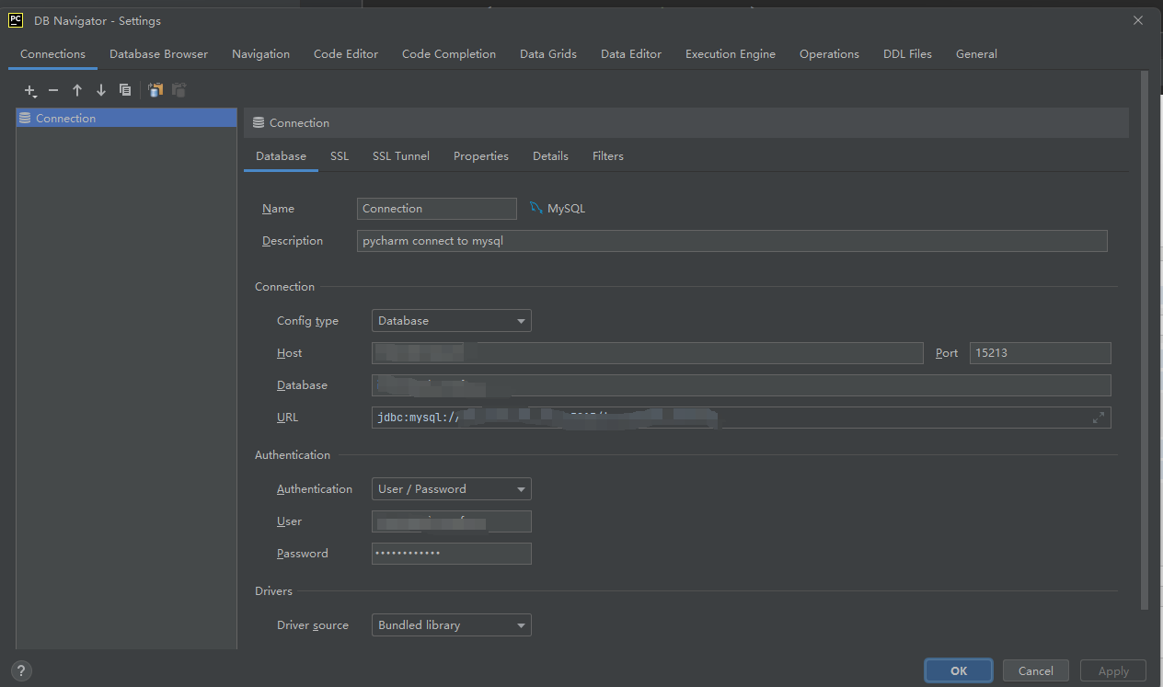Screen dimensions: 1163x687
Task: Click the settings panel vertical scrollbar
Action: [x=1145, y=340]
